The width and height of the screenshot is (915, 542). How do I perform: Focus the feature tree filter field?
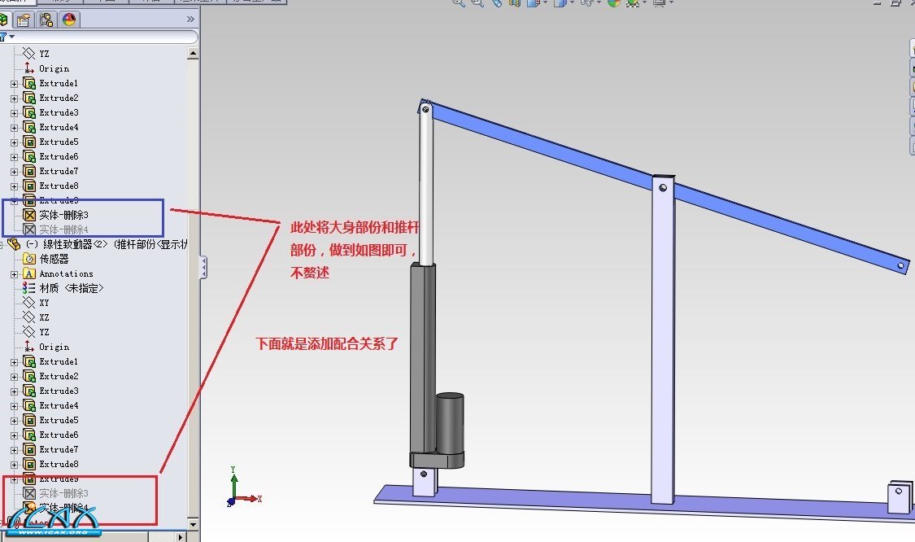point(105,37)
